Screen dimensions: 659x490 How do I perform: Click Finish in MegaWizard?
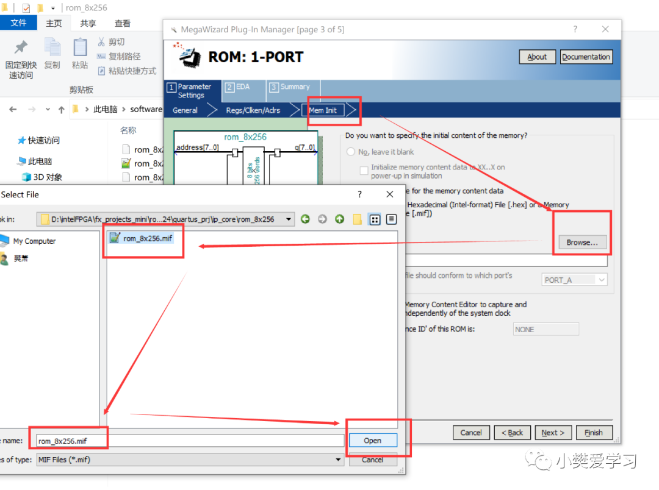pyautogui.click(x=594, y=433)
